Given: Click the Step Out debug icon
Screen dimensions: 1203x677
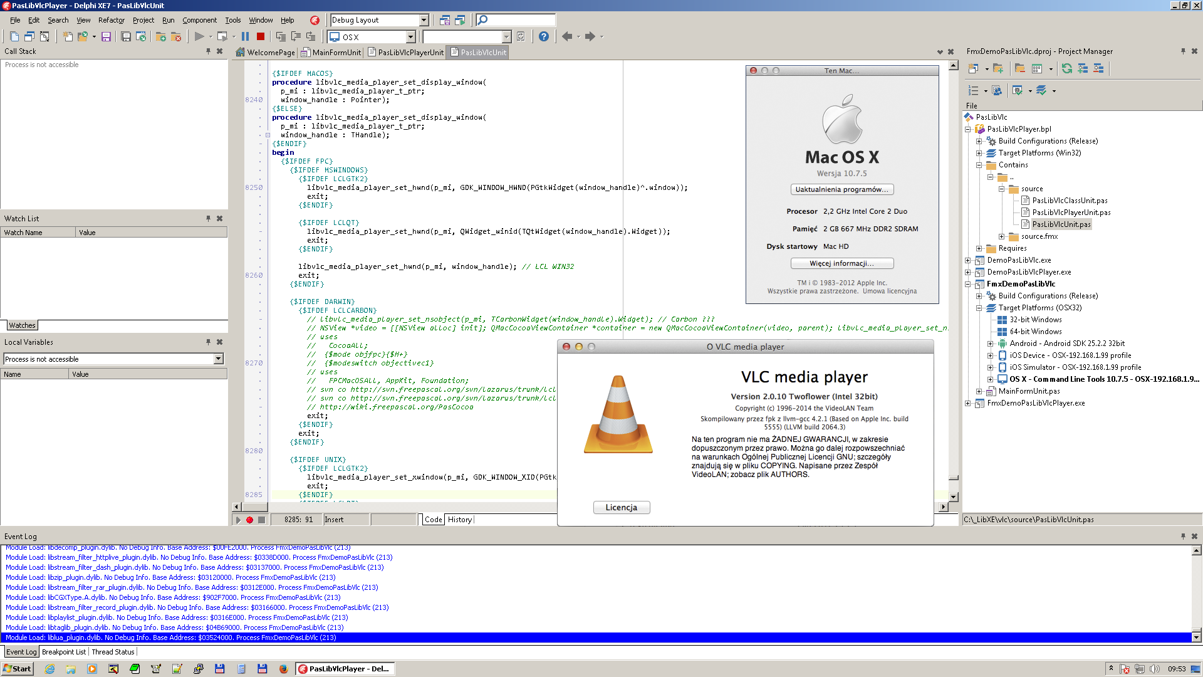Looking at the screenshot, I should pyautogui.click(x=310, y=36).
